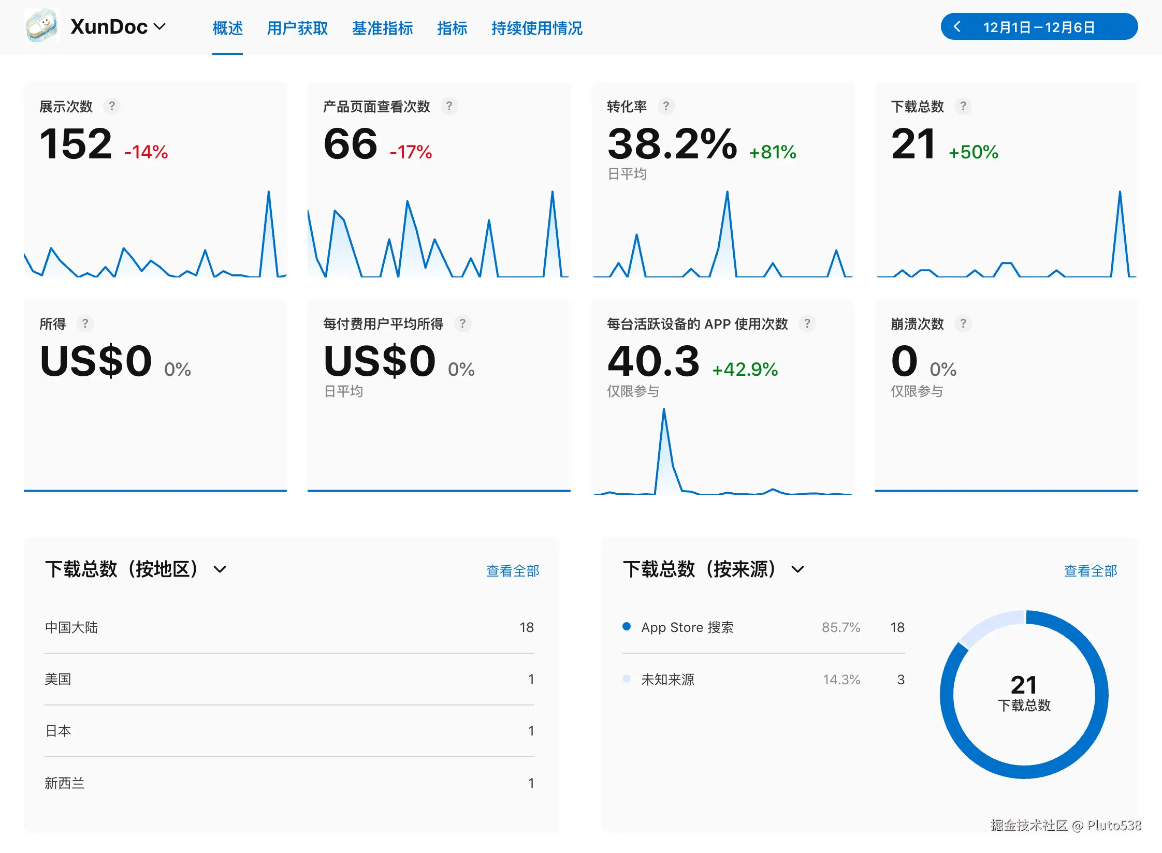This screenshot has height=853, width=1162.
Task: Click 查看全部 link in region panel
Action: (512, 570)
